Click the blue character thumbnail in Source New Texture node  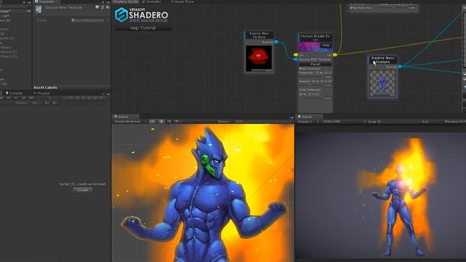[382, 83]
